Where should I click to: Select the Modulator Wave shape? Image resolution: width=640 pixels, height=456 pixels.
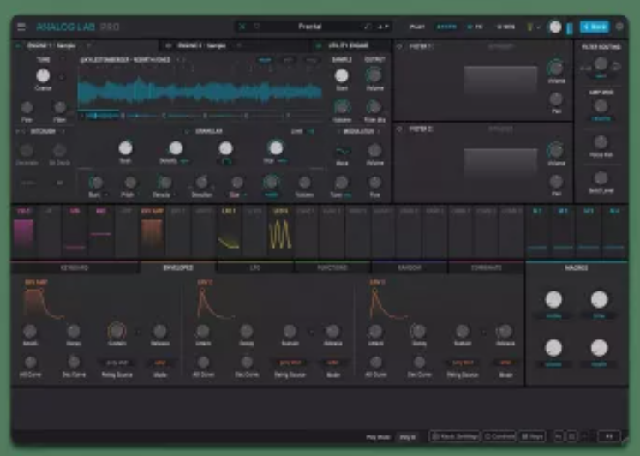pyautogui.click(x=342, y=152)
